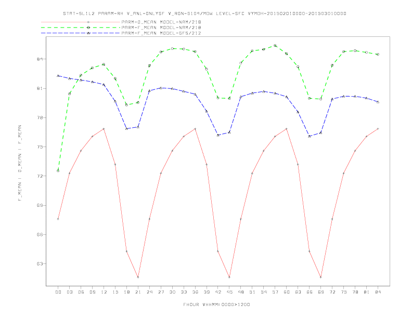This screenshot has width=412, height=318.
Task: Click the green circle peak at hour 57
Action: pyautogui.click(x=275, y=45)
